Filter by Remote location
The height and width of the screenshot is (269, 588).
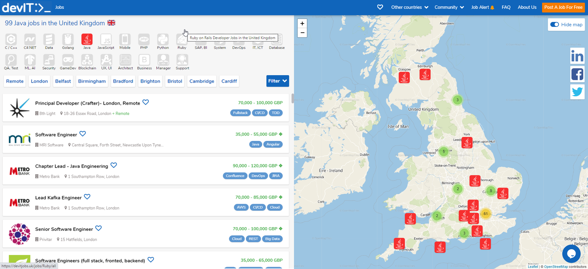(x=15, y=81)
